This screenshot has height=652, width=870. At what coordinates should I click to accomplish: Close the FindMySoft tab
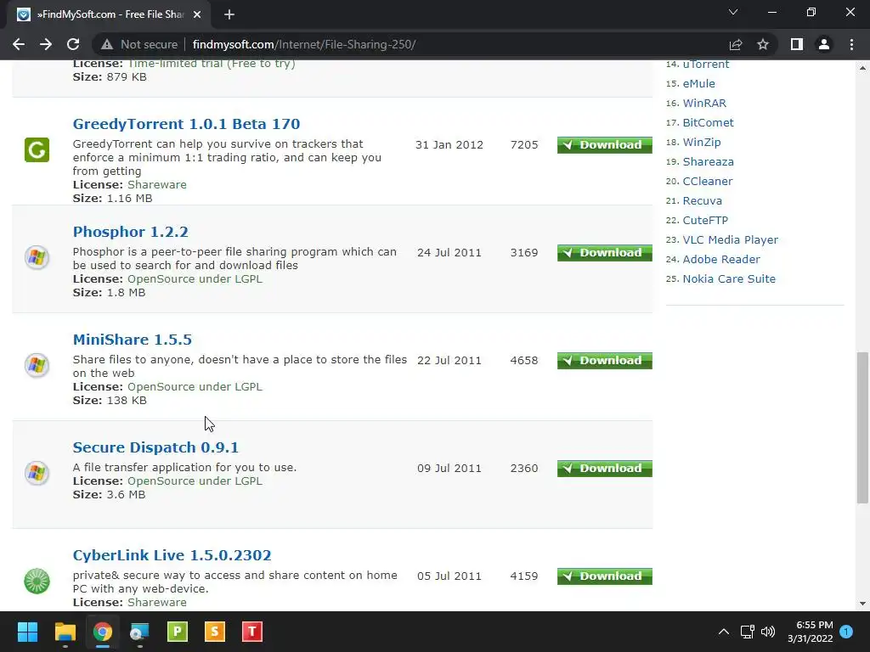coord(197,15)
